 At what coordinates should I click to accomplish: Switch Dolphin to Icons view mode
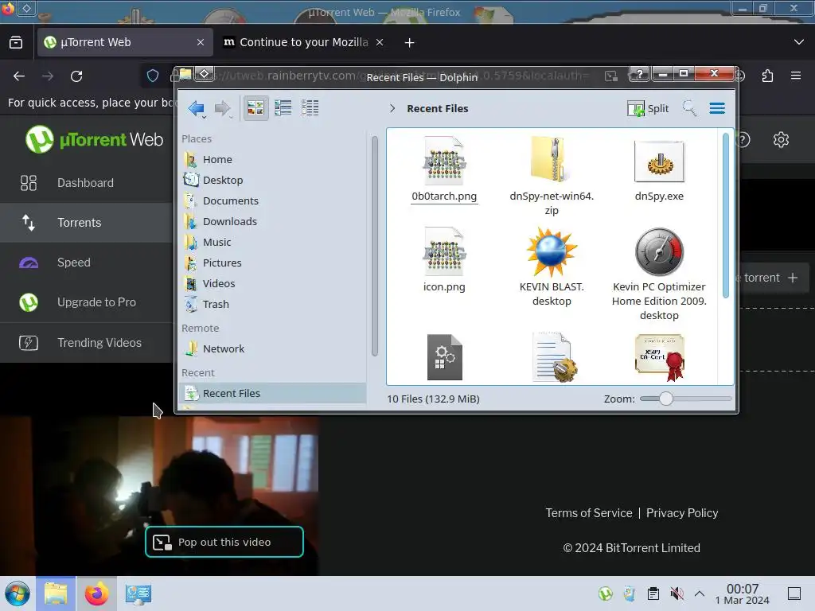[x=255, y=108]
